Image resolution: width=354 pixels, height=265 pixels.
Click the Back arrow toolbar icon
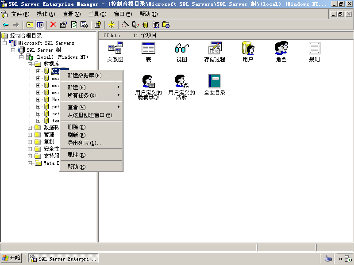click(x=6, y=25)
